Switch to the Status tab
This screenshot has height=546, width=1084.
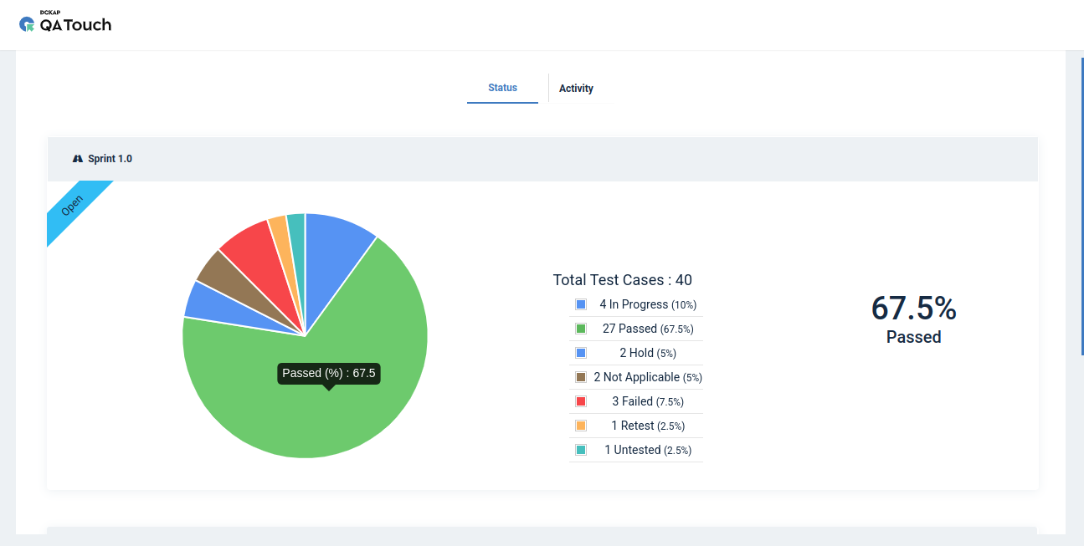(x=502, y=88)
